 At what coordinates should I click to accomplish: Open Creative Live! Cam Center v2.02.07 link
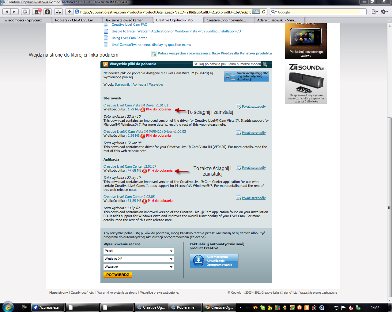click(x=130, y=166)
